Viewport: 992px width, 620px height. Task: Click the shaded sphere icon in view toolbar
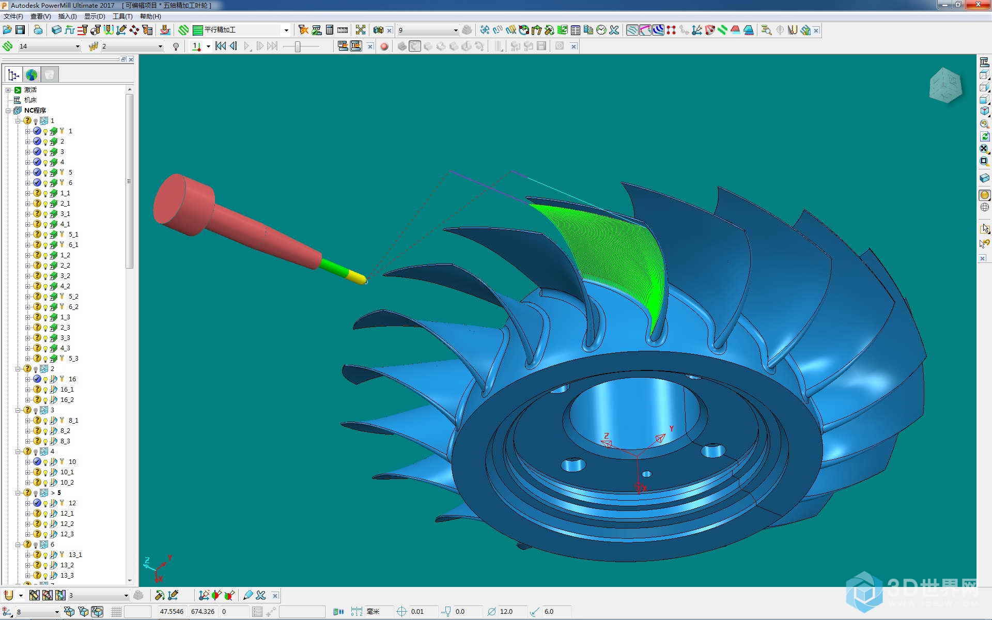(x=984, y=195)
